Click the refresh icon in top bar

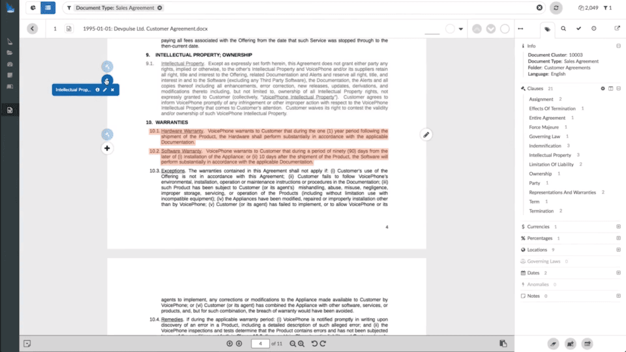tap(556, 8)
